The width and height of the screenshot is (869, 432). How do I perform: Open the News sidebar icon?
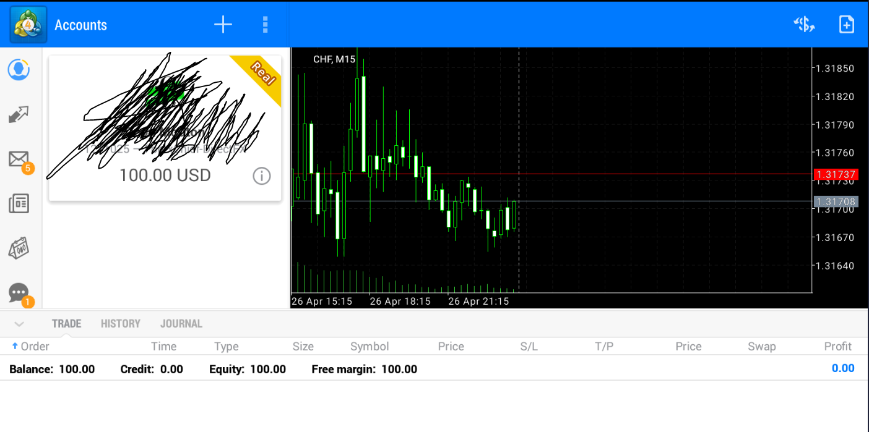19,203
